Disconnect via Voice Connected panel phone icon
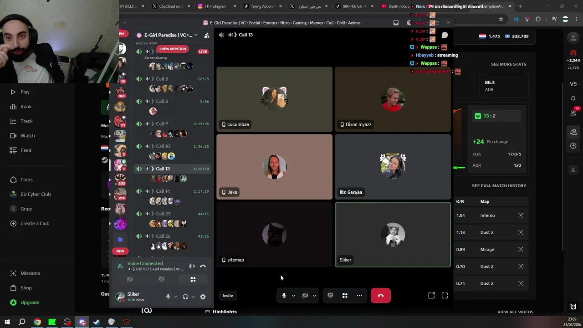Screen dimensions: 583x328 point(203,266)
